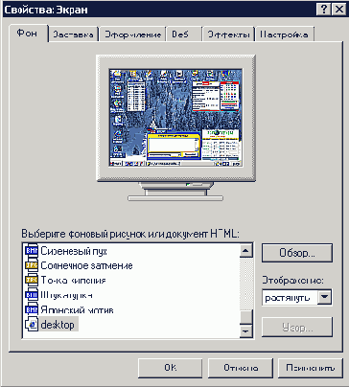Click the question mark help button
Image resolution: width=349 pixels, height=387 pixels.
click(324, 10)
